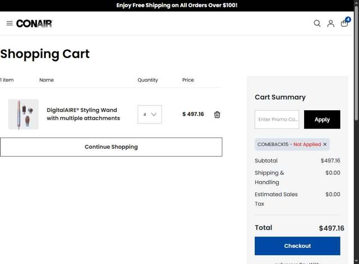Viewport: 359px width, 264px height.
Task: Click the Total amount $497.16
Action: [x=332, y=228]
